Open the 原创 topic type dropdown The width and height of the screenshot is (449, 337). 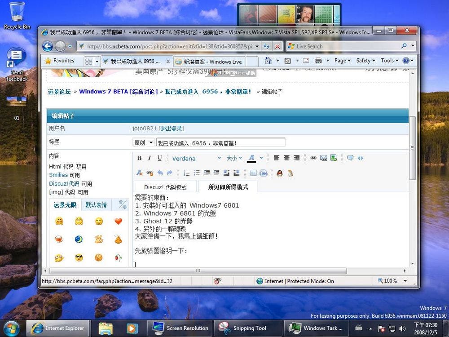144,142
